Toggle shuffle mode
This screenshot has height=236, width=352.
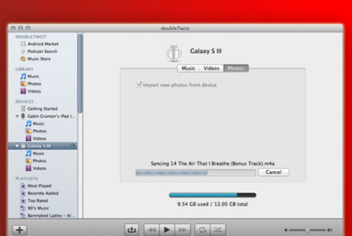pyautogui.click(x=218, y=229)
